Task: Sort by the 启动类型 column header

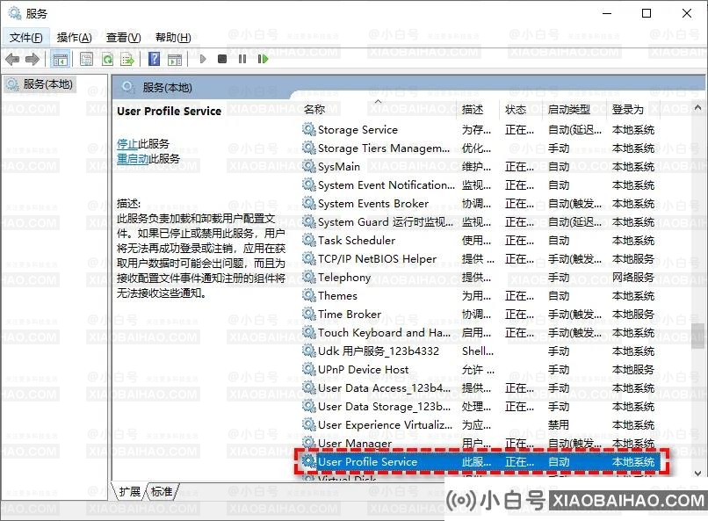Action: point(574,109)
